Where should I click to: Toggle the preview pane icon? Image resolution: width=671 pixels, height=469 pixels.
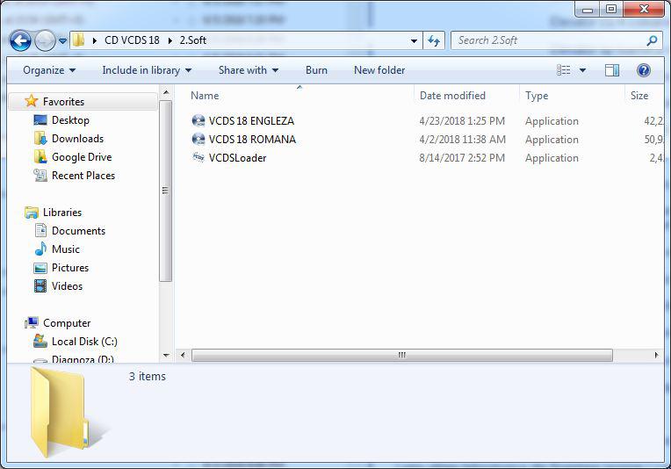click(x=612, y=70)
